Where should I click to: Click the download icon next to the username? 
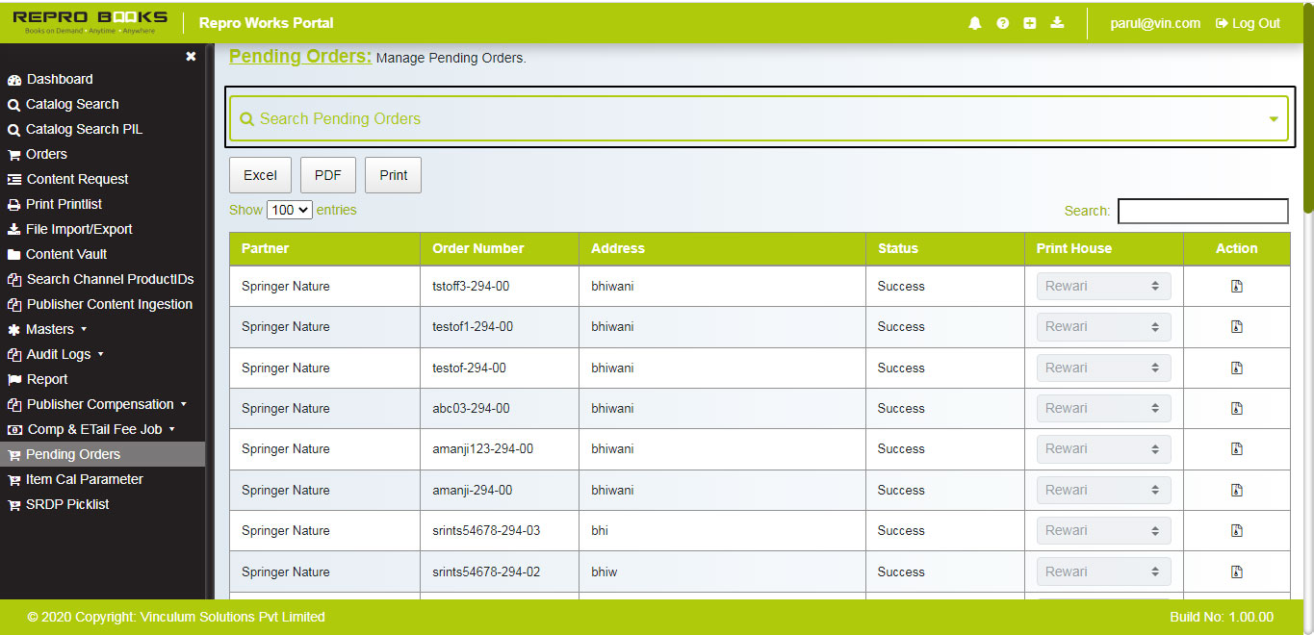(x=1057, y=23)
